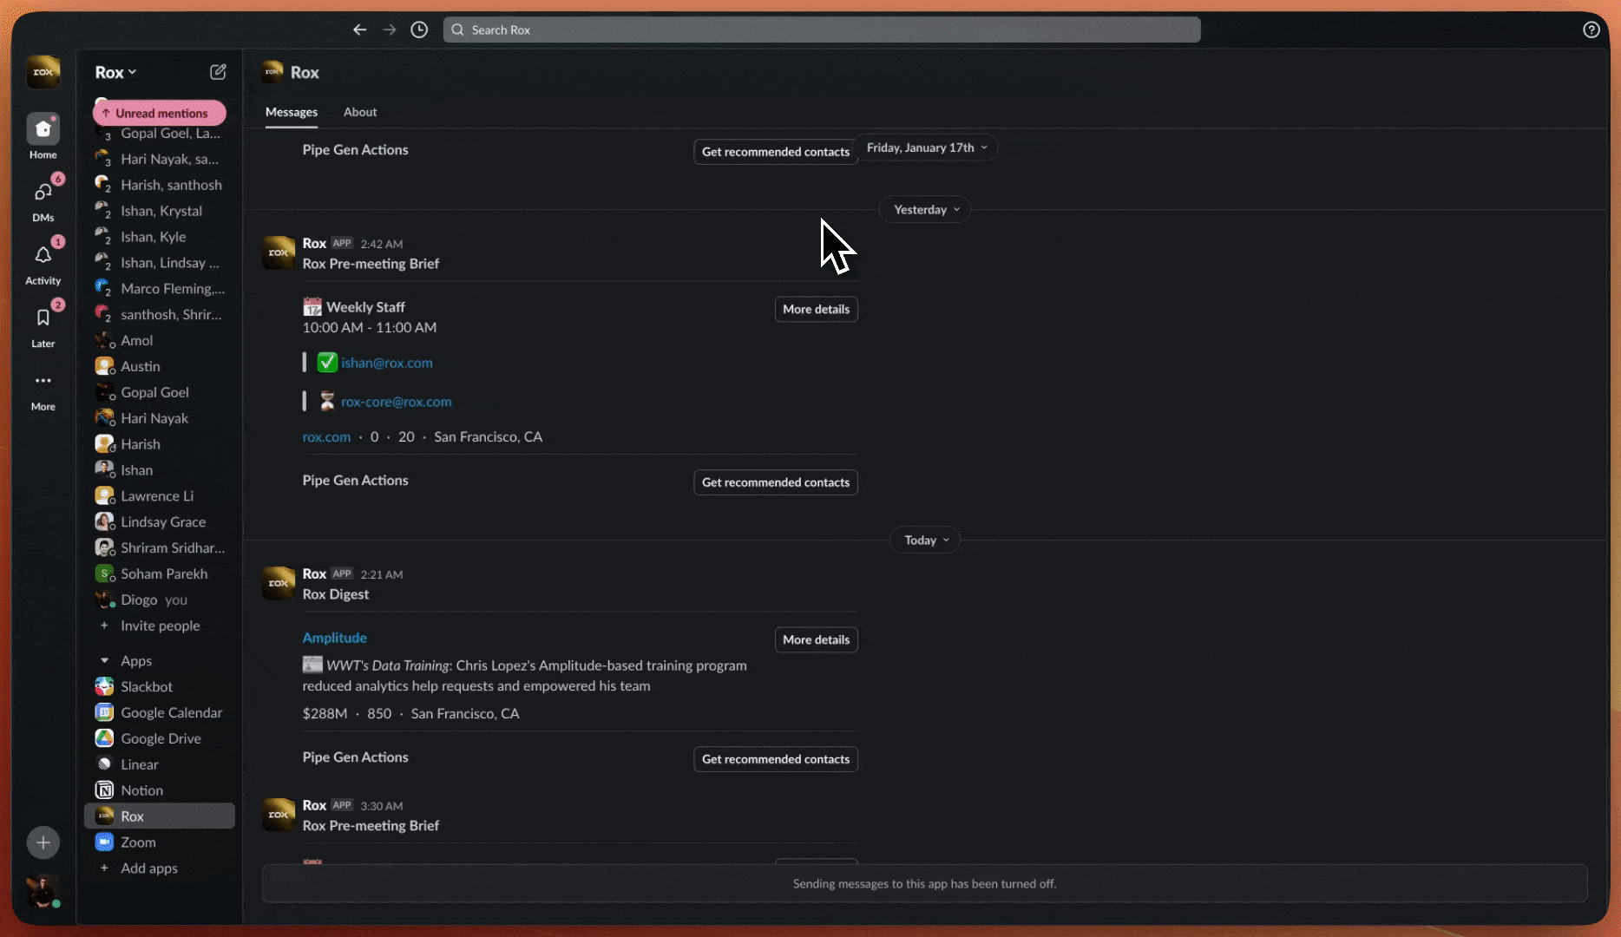Screen dimensions: 1621x937
Task: Open the Yesterday date dropdown
Action: click(925, 210)
